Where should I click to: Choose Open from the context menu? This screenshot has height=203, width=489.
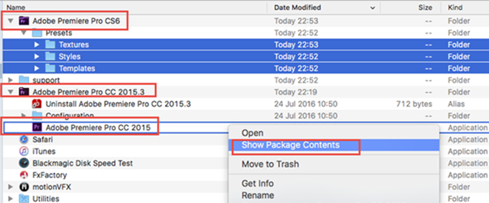point(252,133)
